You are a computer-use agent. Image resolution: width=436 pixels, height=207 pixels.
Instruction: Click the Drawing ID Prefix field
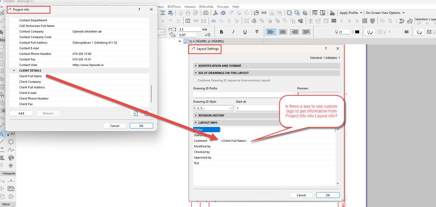244,94
